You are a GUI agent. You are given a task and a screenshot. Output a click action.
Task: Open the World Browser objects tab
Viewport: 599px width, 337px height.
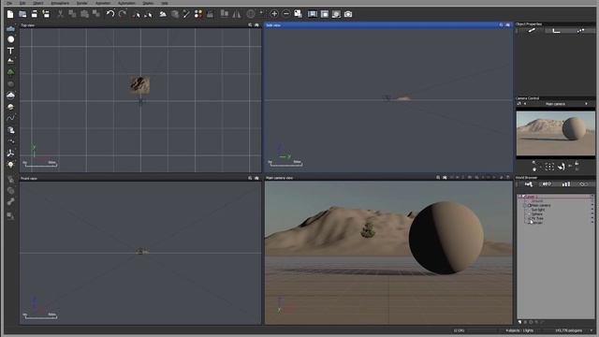coord(529,184)
